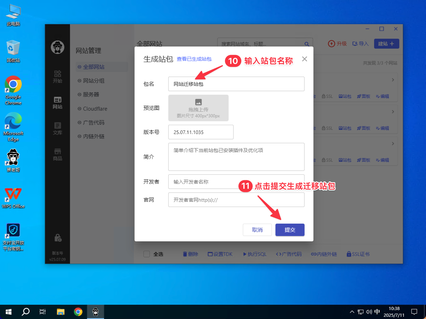Click the 取消 button in the dialog
Screen dimensions: 426x319
(257, 230)
